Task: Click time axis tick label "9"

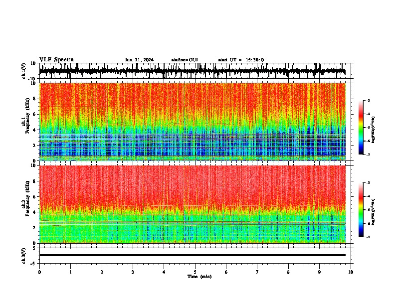Action: point(319,272)
